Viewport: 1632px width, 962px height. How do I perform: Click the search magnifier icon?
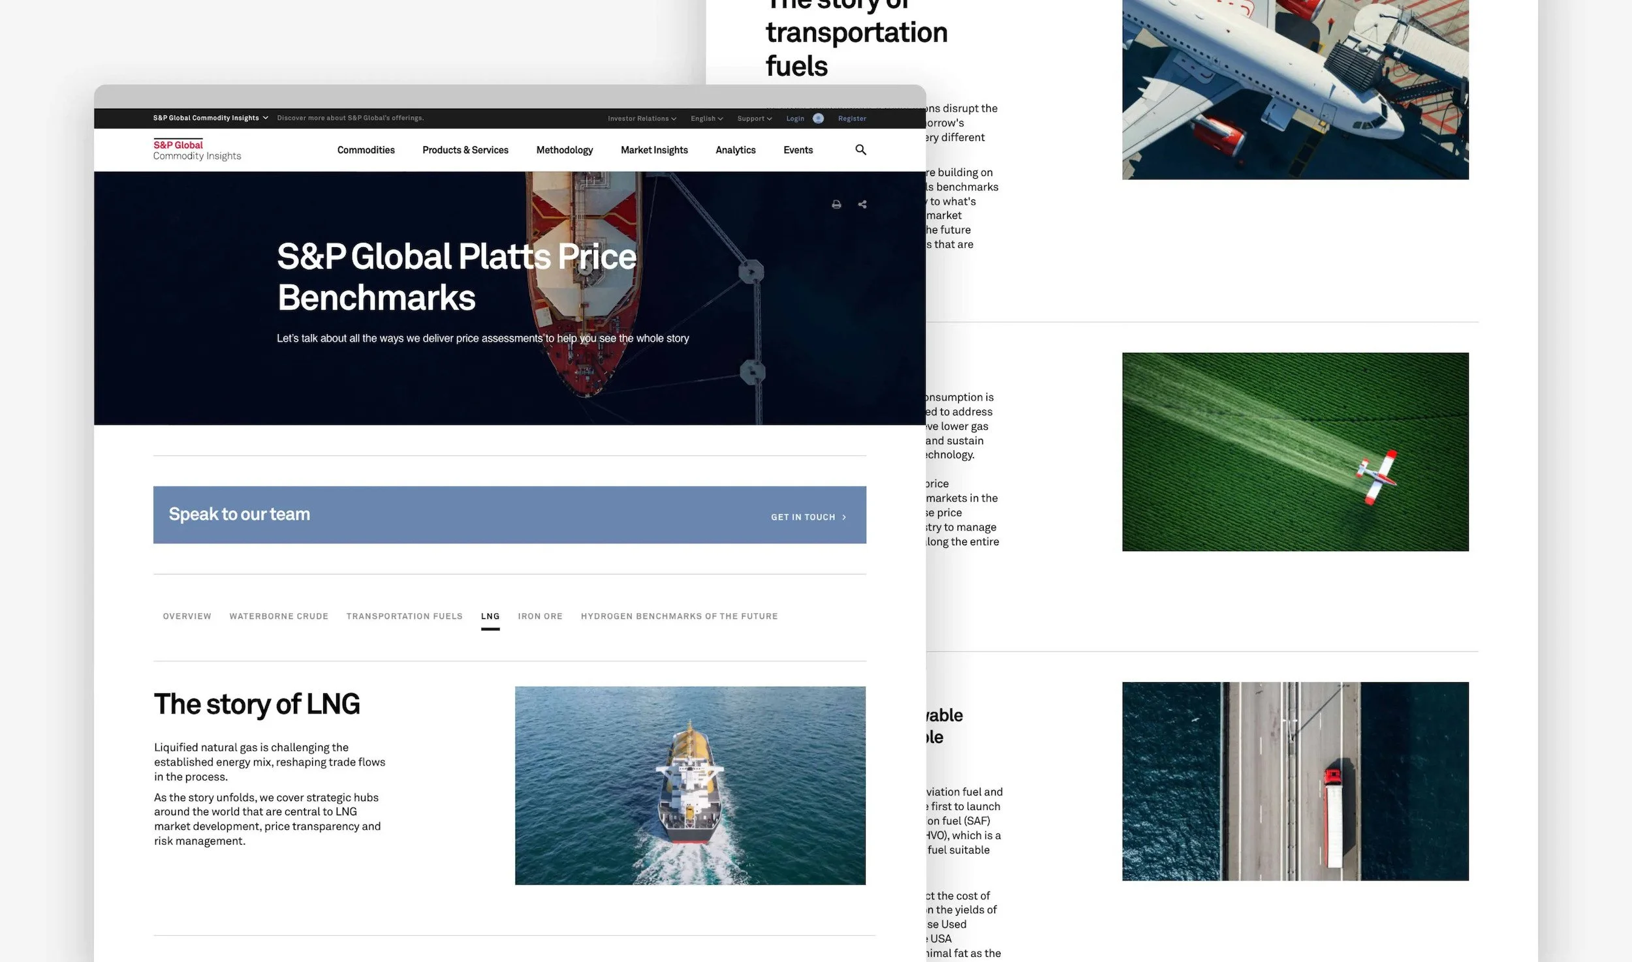pos(860,150)
